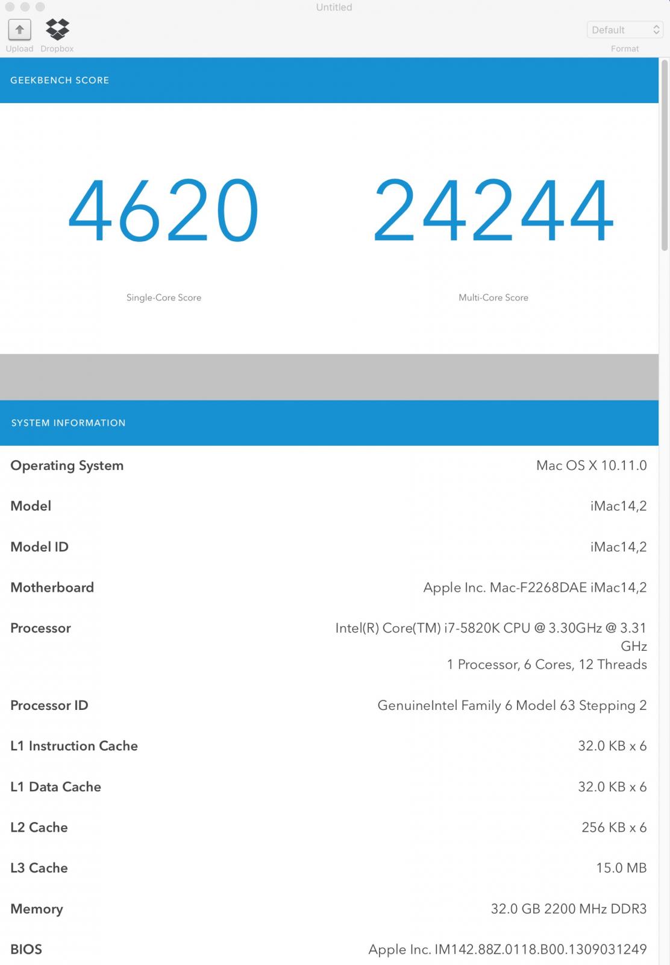Image resolution: width=670 pixels, height=965 pixels.
Task: Click the Multi-Core Score label
Action: [x=493, y=297]
